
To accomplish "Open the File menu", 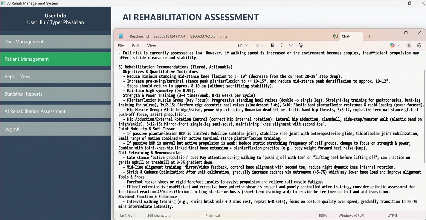I will pos(121,46).
